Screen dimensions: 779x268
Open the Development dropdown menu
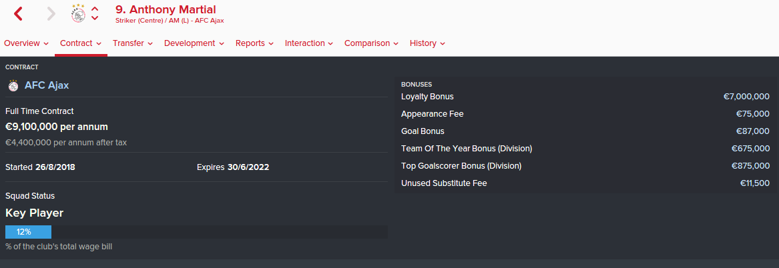194,43
